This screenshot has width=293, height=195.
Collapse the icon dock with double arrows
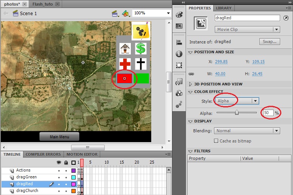click(x=183, y=2)
